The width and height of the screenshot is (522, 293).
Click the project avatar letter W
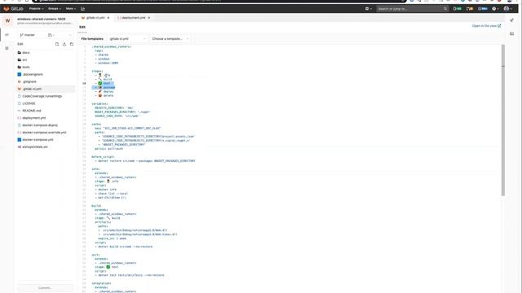coord(7,21)
